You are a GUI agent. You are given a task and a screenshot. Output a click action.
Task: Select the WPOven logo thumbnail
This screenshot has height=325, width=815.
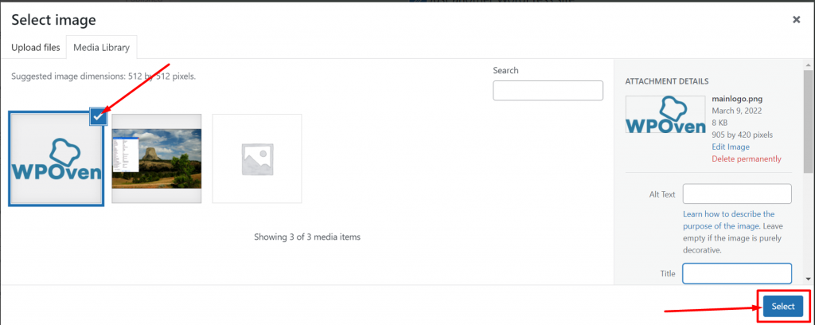56,159
